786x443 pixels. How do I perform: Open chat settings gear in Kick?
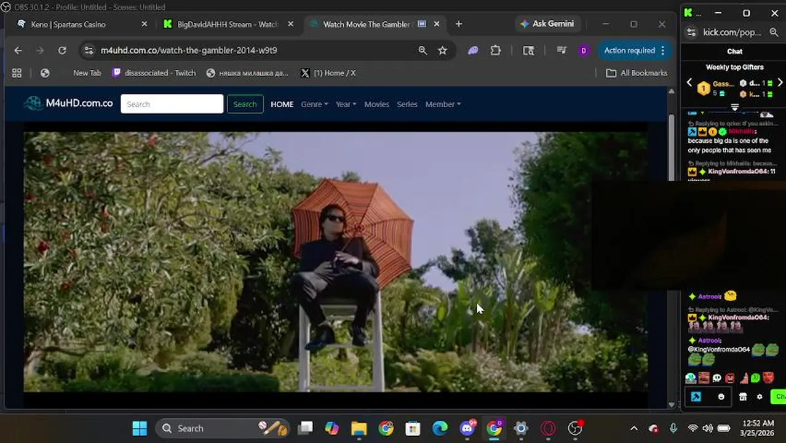coord(760,397)
